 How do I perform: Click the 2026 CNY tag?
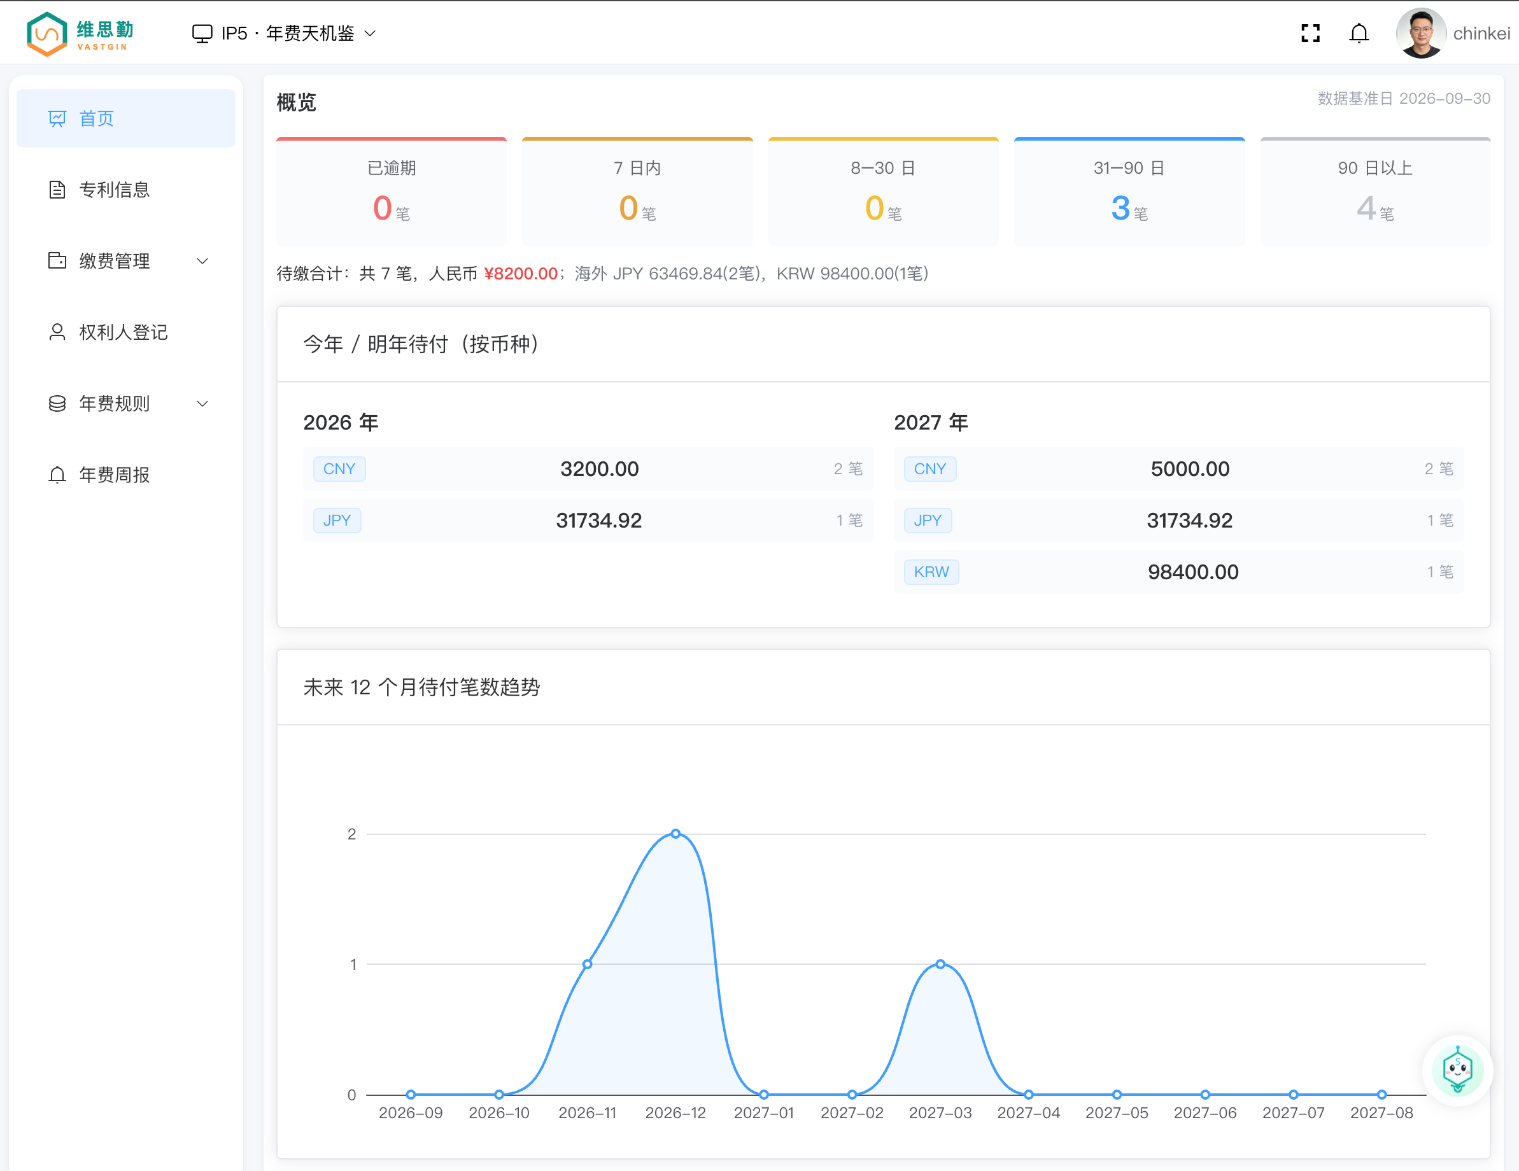[x=339, y=468]
